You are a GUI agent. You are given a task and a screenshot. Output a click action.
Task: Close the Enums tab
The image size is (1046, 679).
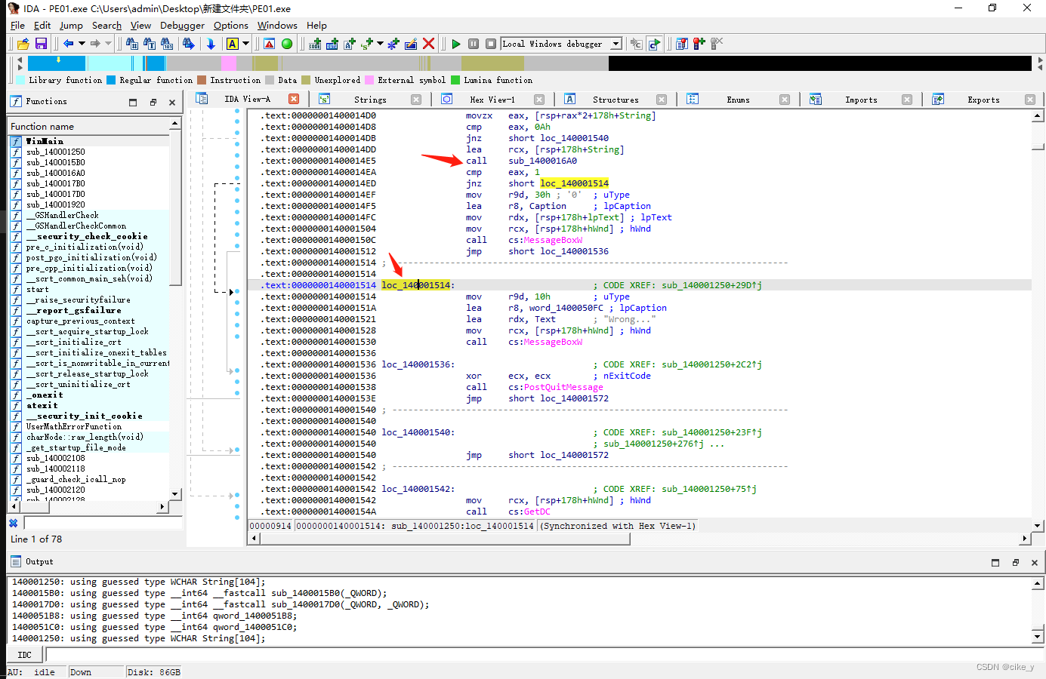[785, 100]
